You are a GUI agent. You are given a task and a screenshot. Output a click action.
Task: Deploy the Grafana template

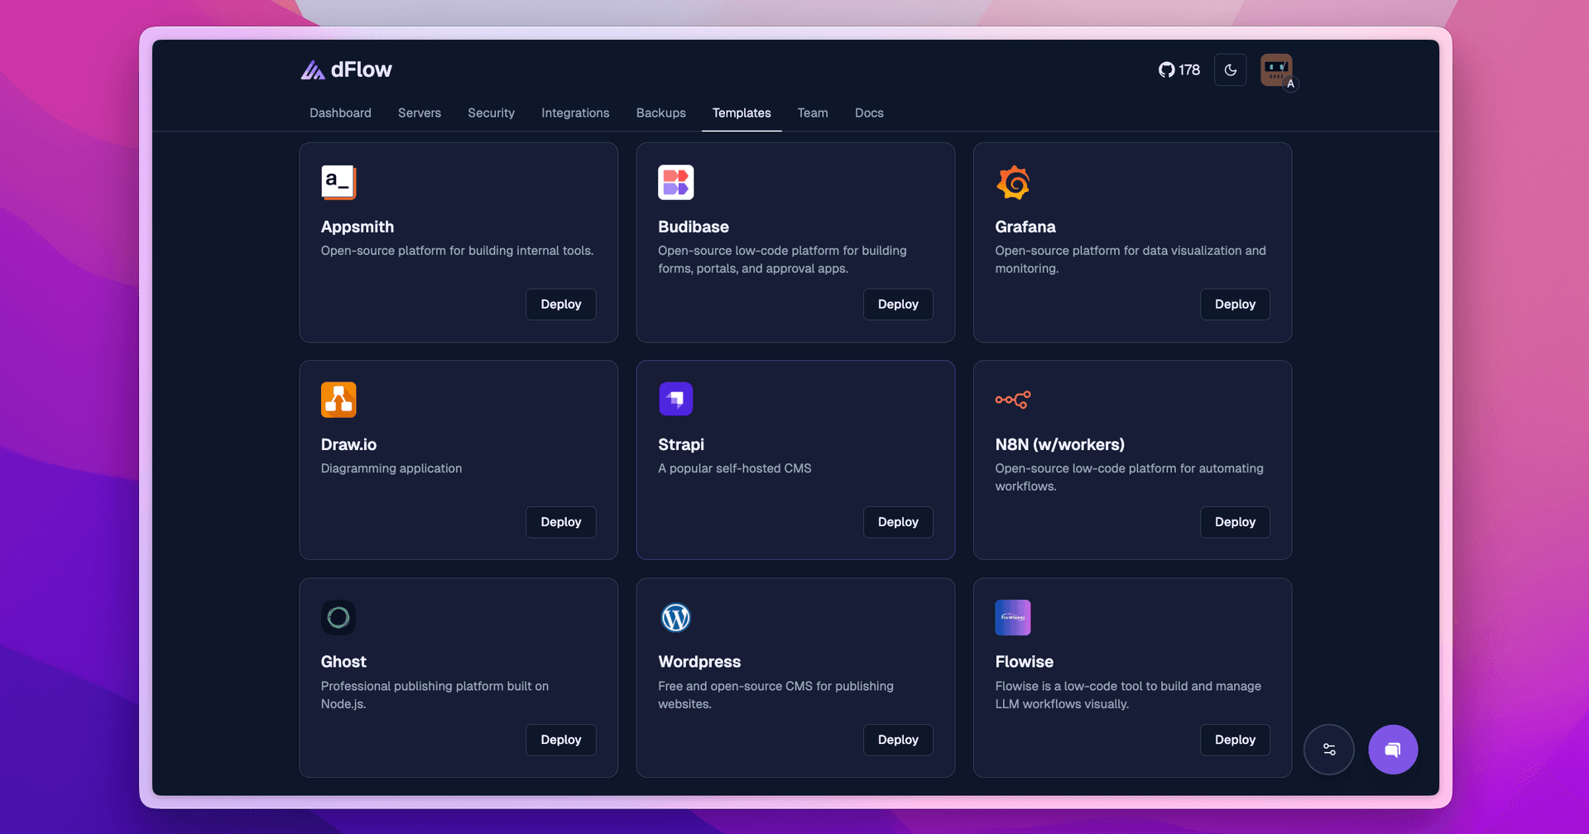pyautogui.click(x=1235, y=304)
